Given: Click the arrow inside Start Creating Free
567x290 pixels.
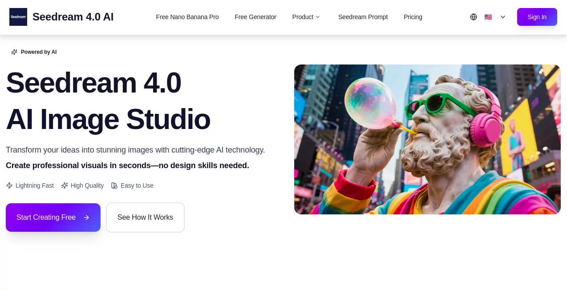Looking at the screenshot, I should (87, 217).
